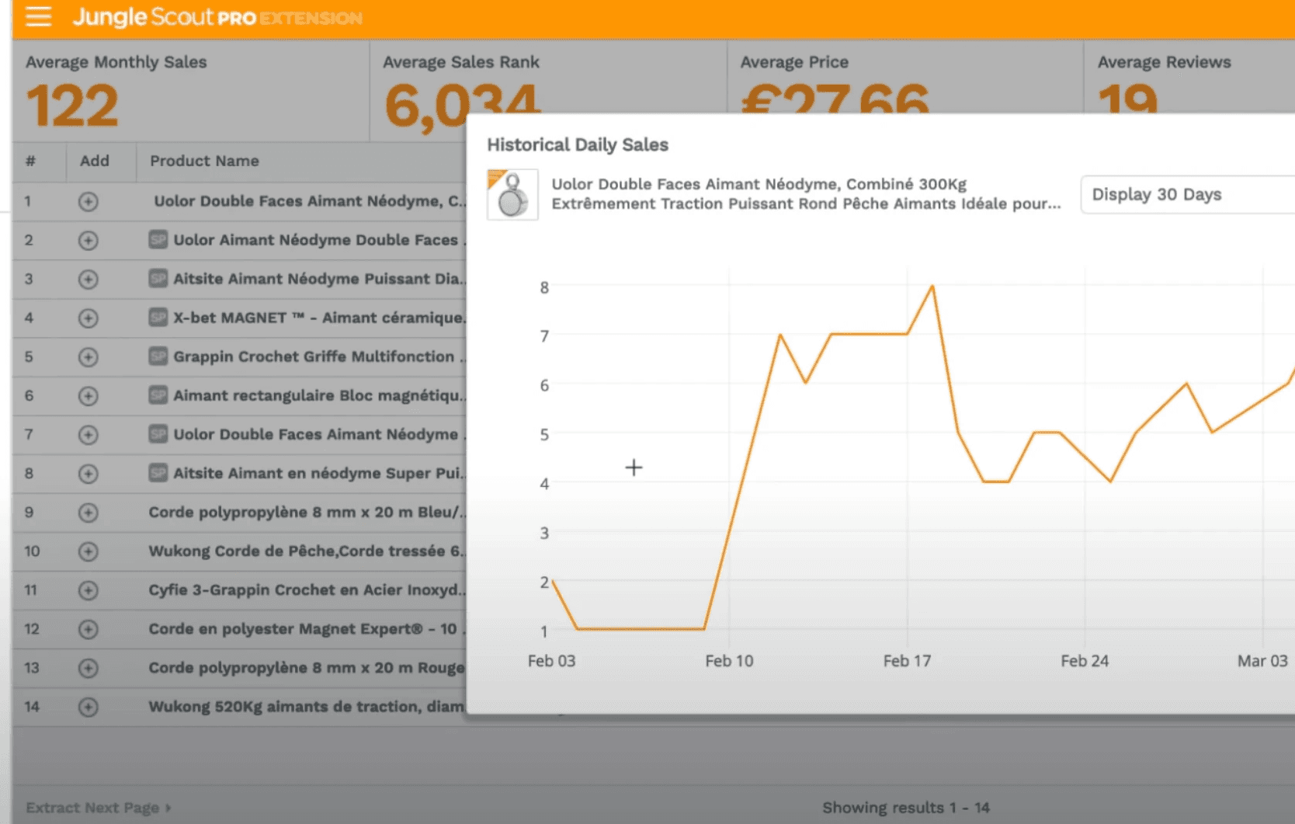This screenshot has width=1295, height=824.
Task: Click the Jungle Scout Pro Extension logo
Action: 217,17
